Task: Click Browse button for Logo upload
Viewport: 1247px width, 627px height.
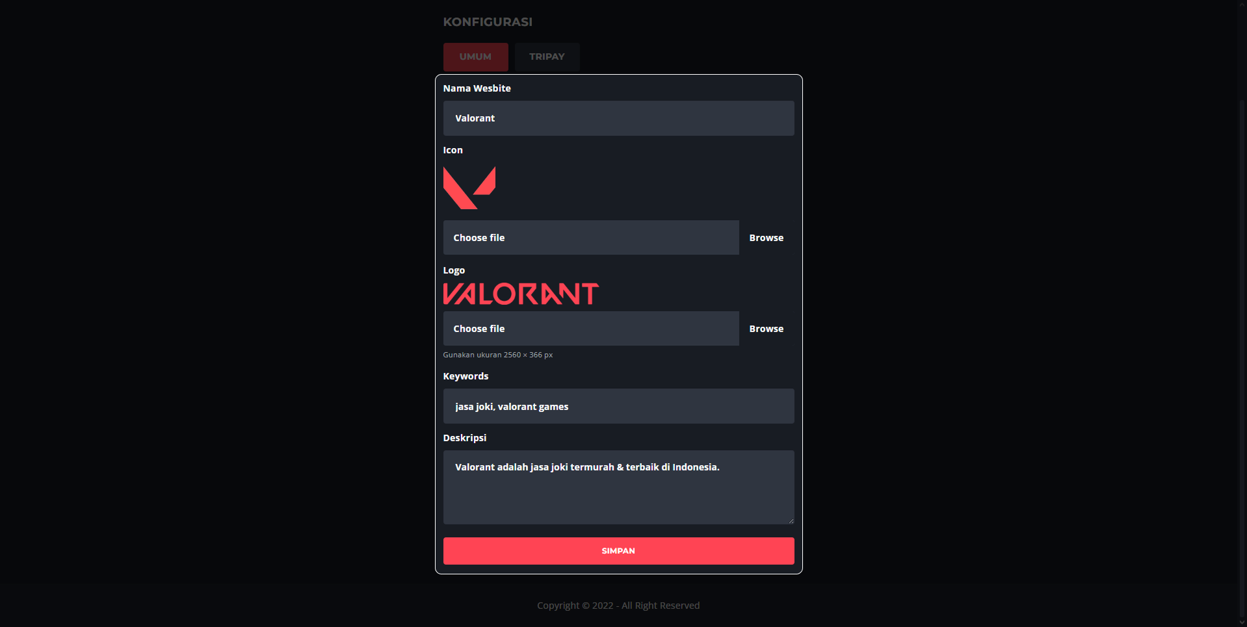Action: pyautogui.click(x=767, y=329)
